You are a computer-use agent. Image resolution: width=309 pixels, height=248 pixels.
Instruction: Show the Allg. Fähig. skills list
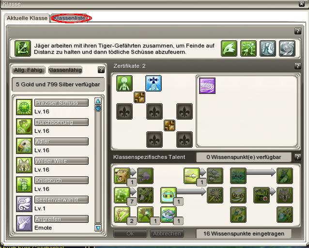point(29,70)
